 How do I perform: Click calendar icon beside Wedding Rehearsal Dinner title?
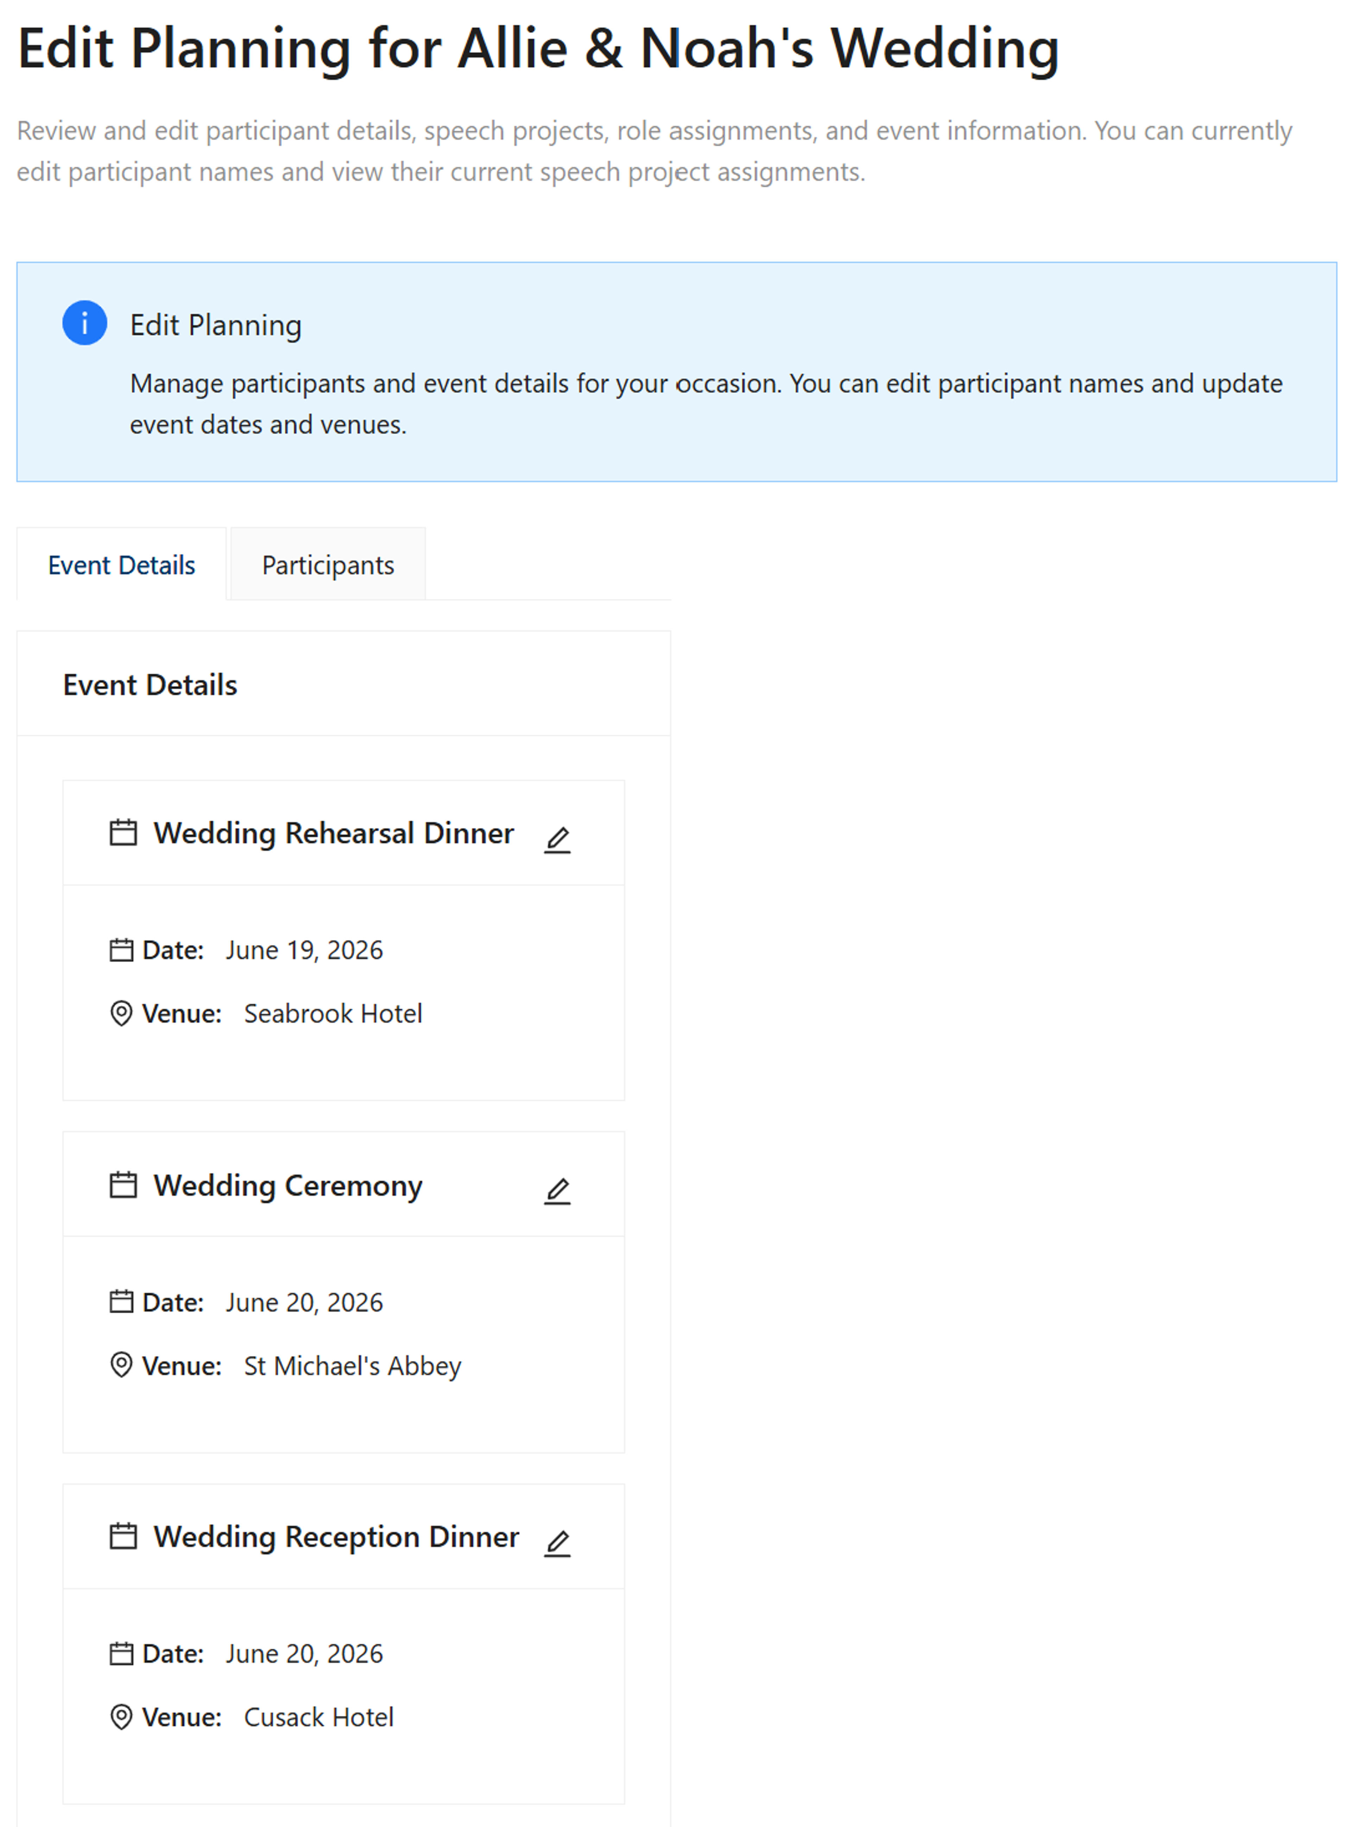(x=123, y=833)
